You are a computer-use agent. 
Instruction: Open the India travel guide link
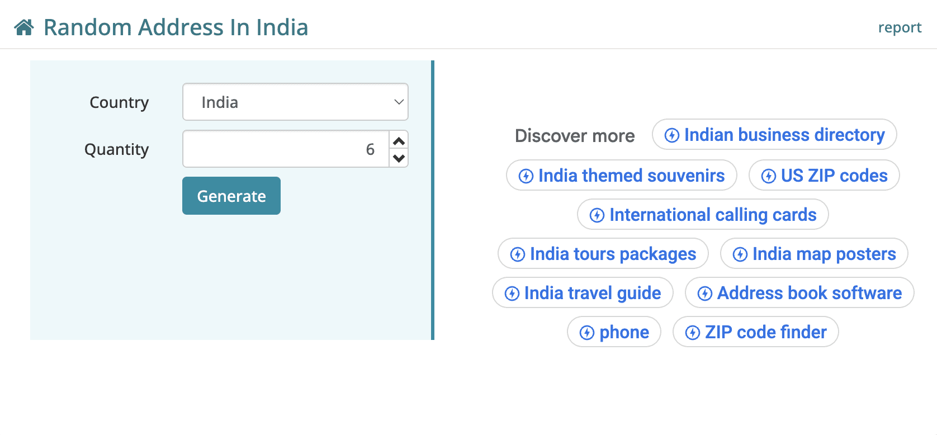[592, 293]
